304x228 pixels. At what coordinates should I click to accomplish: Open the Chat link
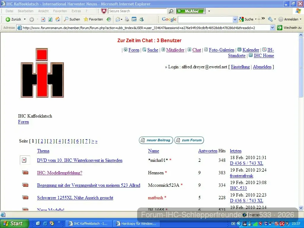tap(197, 50)
